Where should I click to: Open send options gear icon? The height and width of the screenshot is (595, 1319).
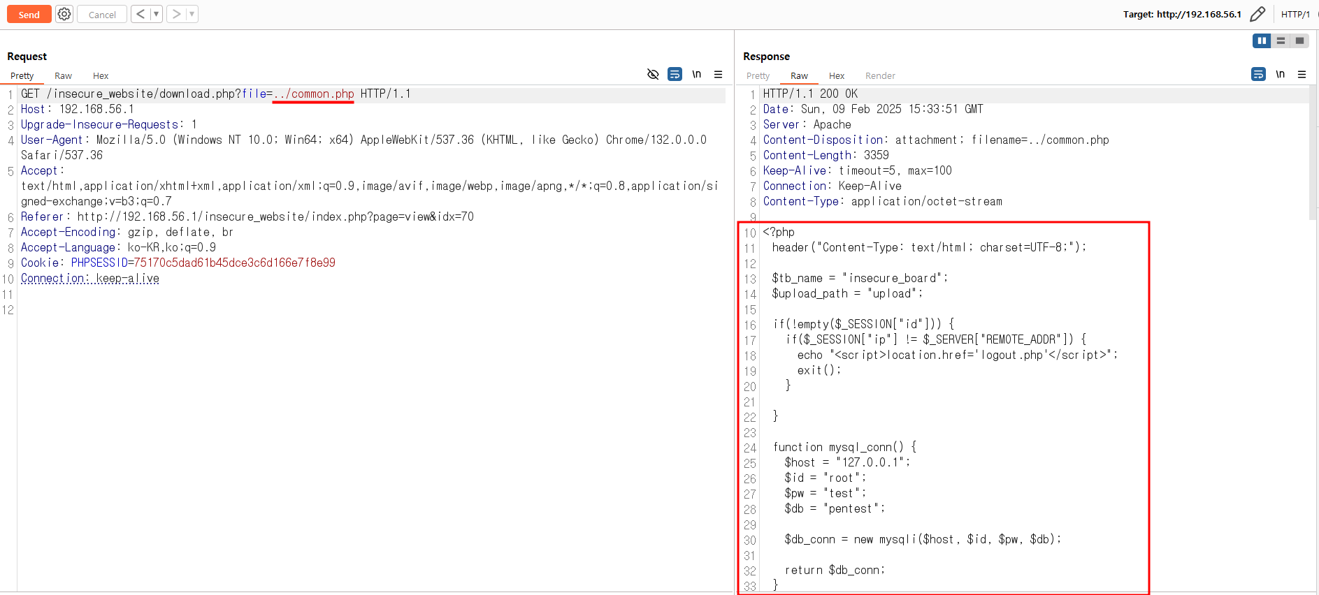pos(64,14)
